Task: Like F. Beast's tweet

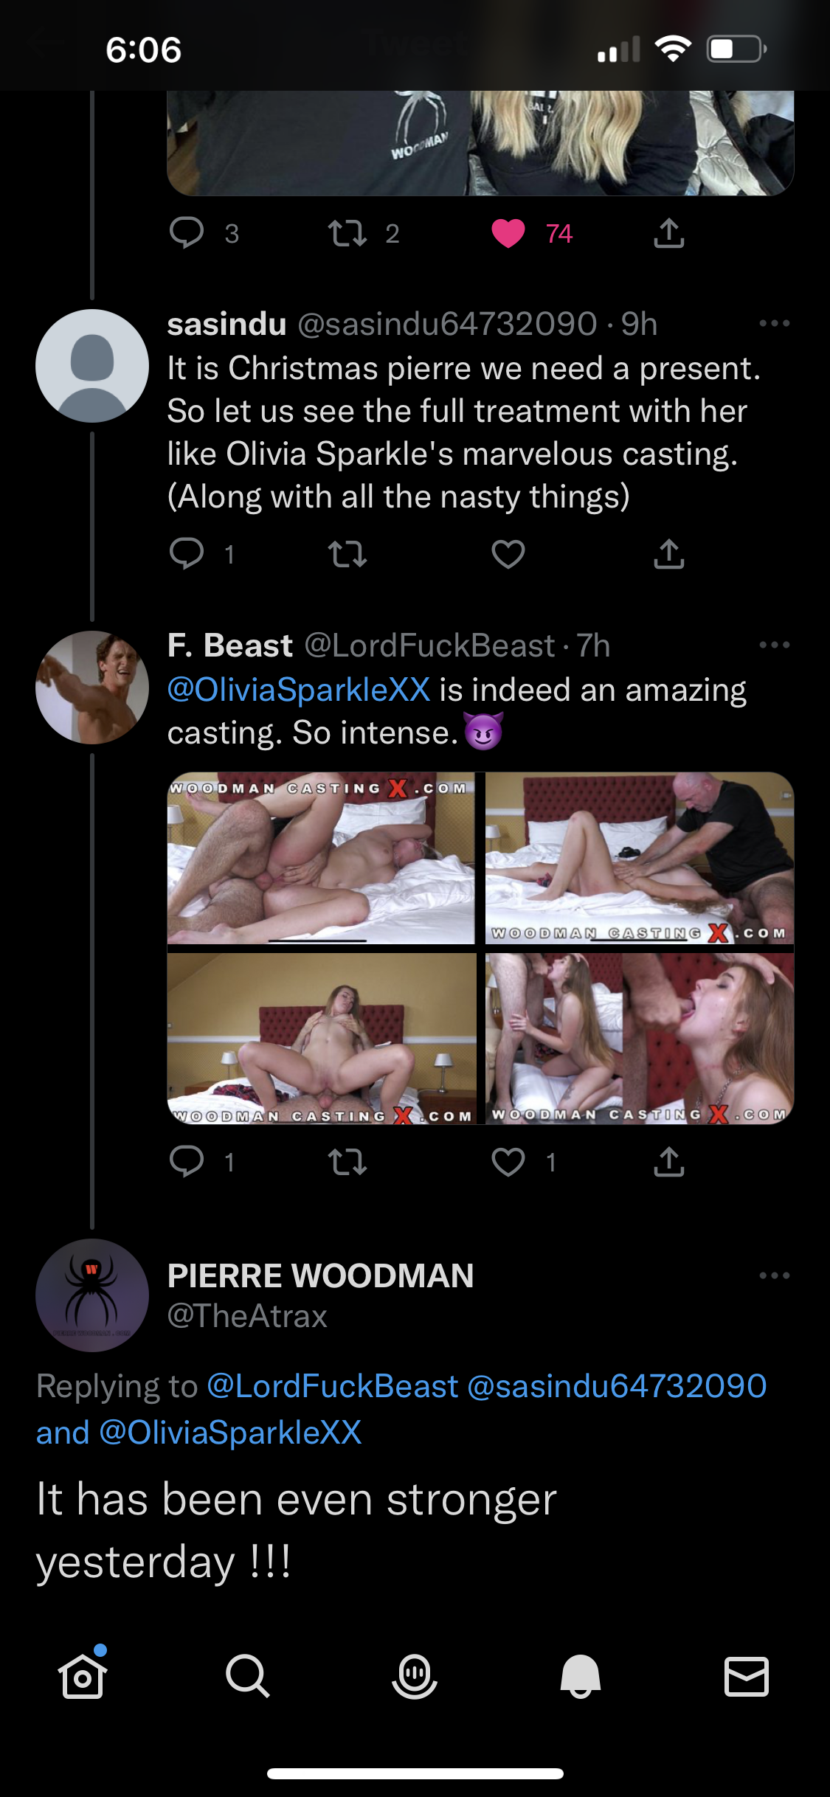Action: (x=508, y=1162)
